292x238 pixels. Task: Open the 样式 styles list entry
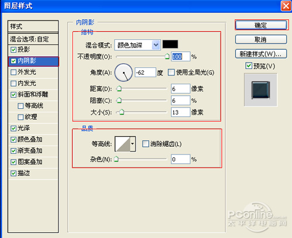click(x=33, y=26)
